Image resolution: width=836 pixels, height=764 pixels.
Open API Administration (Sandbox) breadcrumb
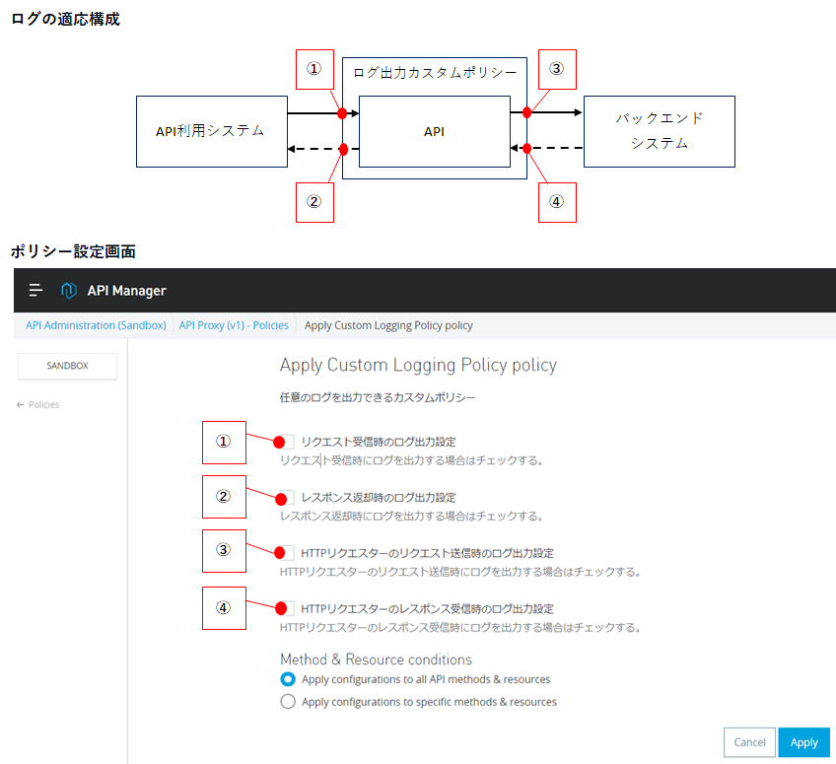click(96, 325)
